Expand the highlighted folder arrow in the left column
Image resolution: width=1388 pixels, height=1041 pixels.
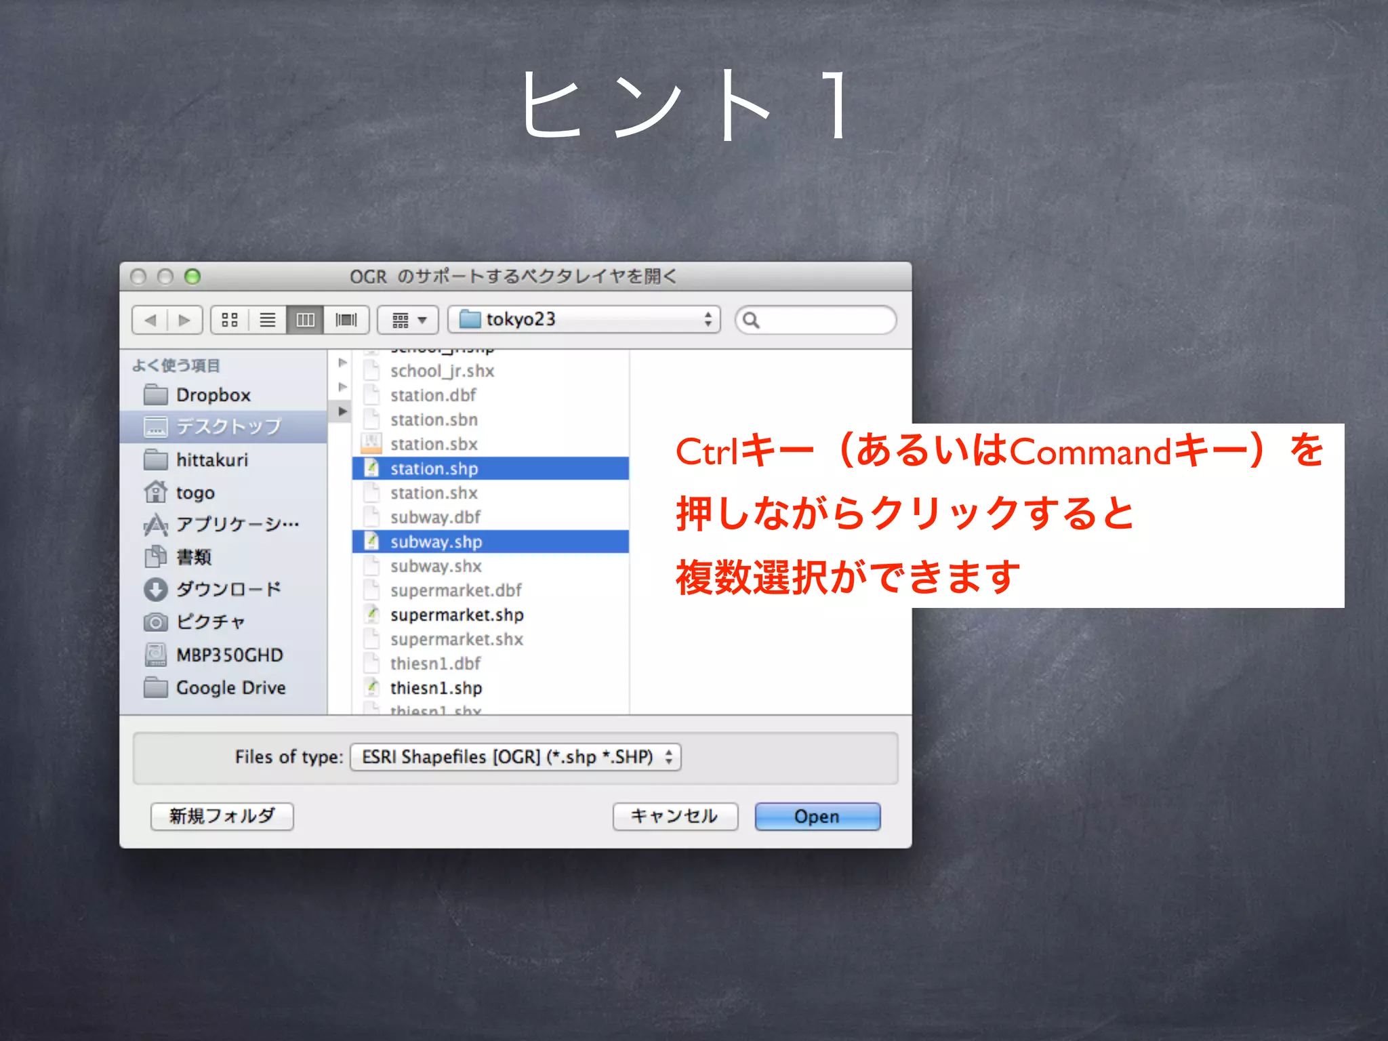[x=342, y=411]
